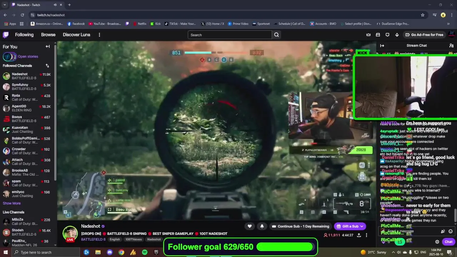Open chat settings gear icon

pos(437,242)
